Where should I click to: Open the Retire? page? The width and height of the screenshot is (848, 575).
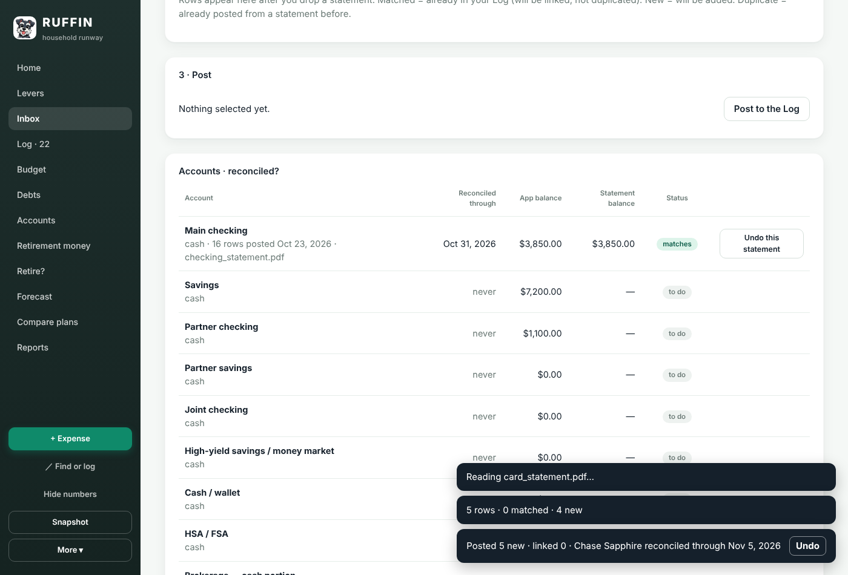70,271
